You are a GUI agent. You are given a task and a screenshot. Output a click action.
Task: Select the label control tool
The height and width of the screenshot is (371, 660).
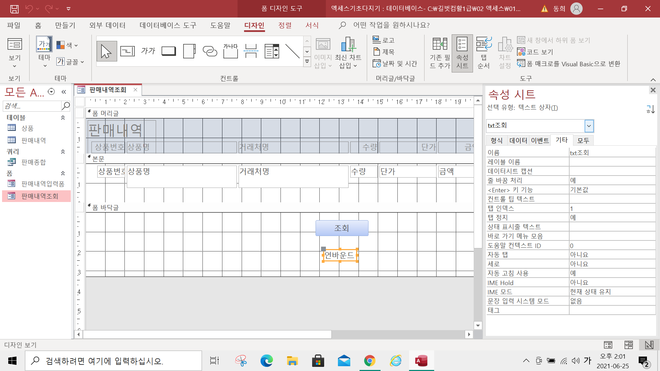tap(148, 52)
